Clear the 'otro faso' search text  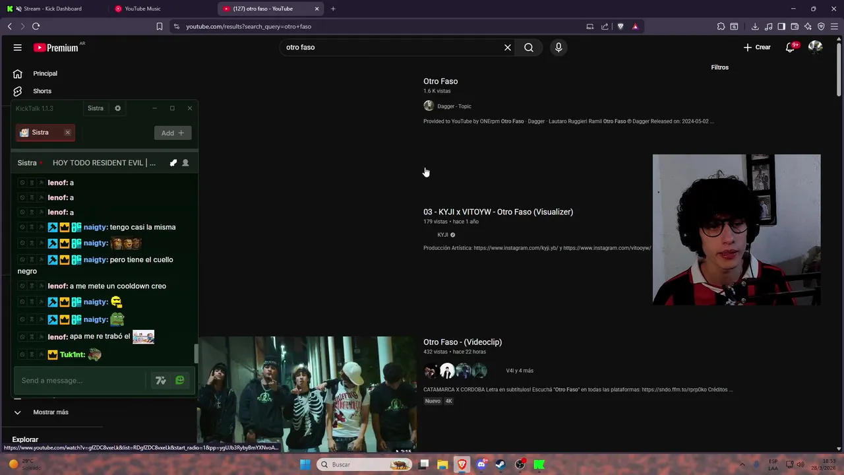(508, 47)
